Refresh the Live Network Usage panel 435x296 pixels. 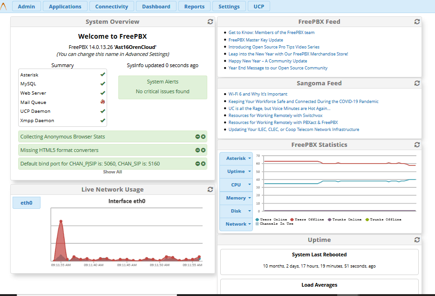210,189
